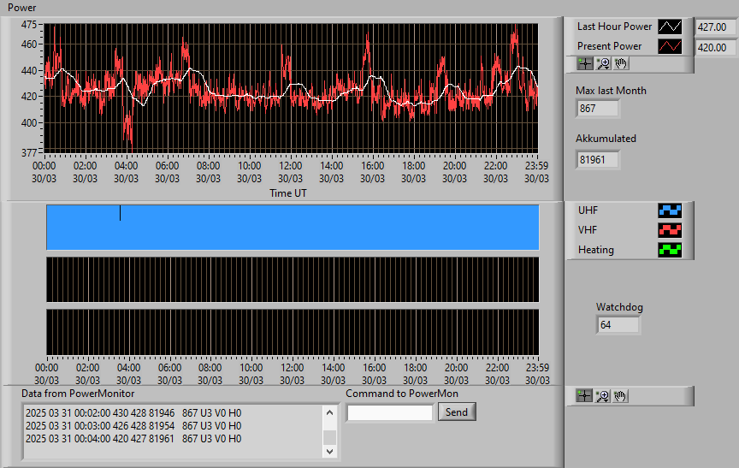
Task: Click the VHF legend plot swatch
Action: point(670,230)
